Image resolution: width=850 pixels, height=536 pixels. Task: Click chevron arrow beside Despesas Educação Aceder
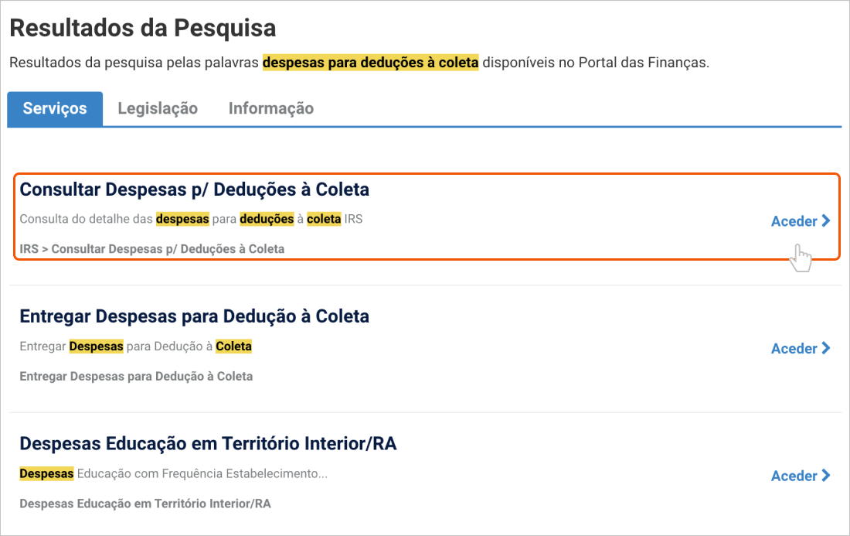pyautogui.click(x=826, y=476)
